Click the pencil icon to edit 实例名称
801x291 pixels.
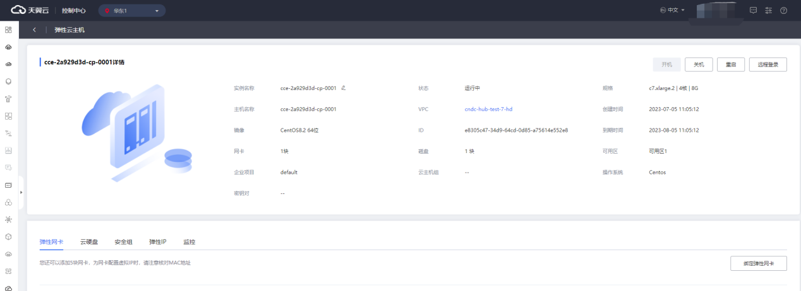coord(344,88)
